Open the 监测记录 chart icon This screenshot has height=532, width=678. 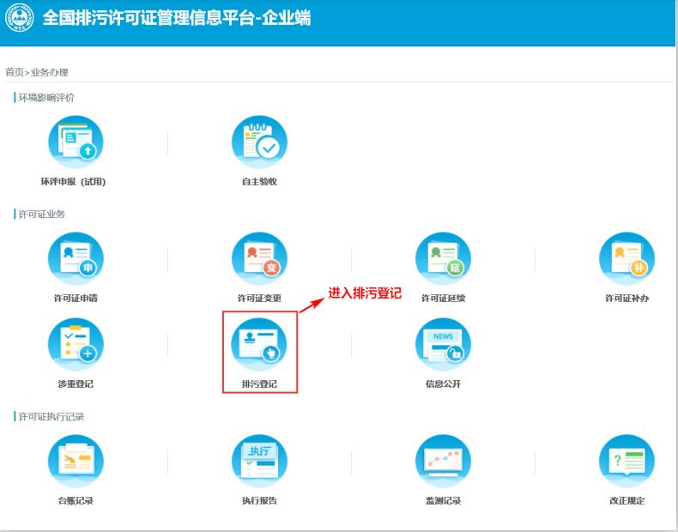[443, 462]
